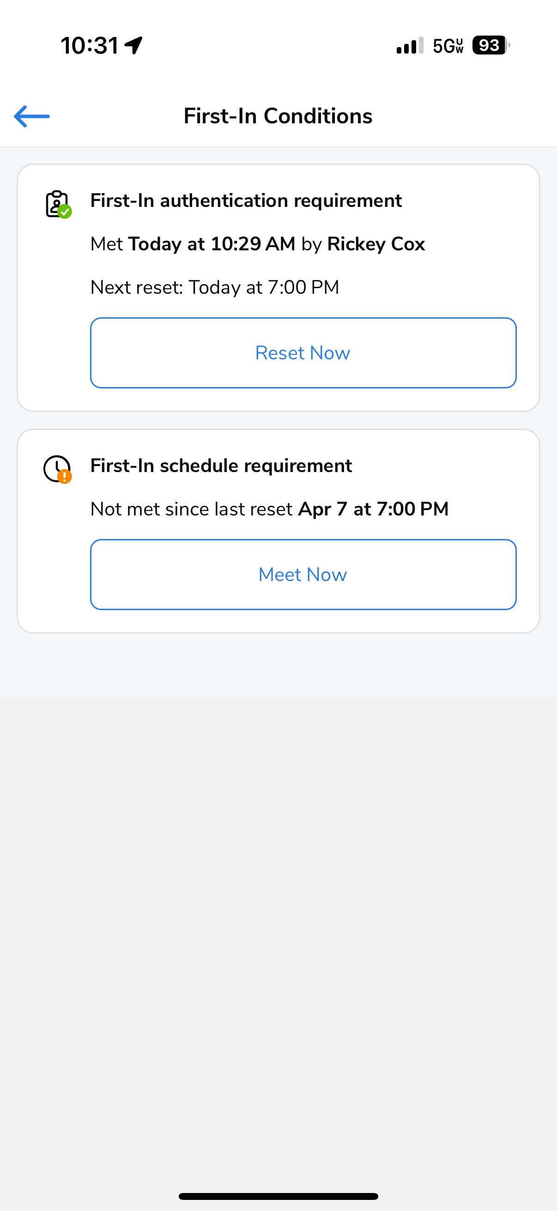Tap the blue back arrow

[x=32, y=116]
